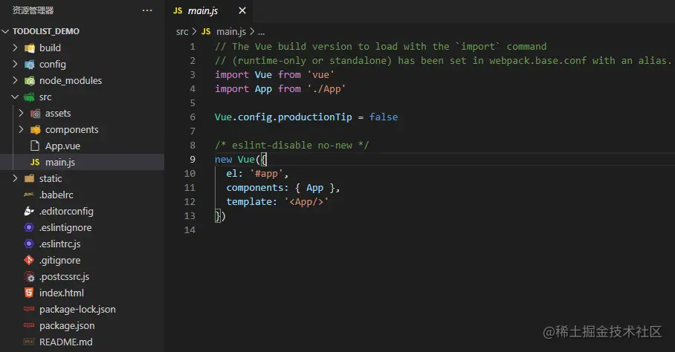Open the .gitignore file

point(59,260)
